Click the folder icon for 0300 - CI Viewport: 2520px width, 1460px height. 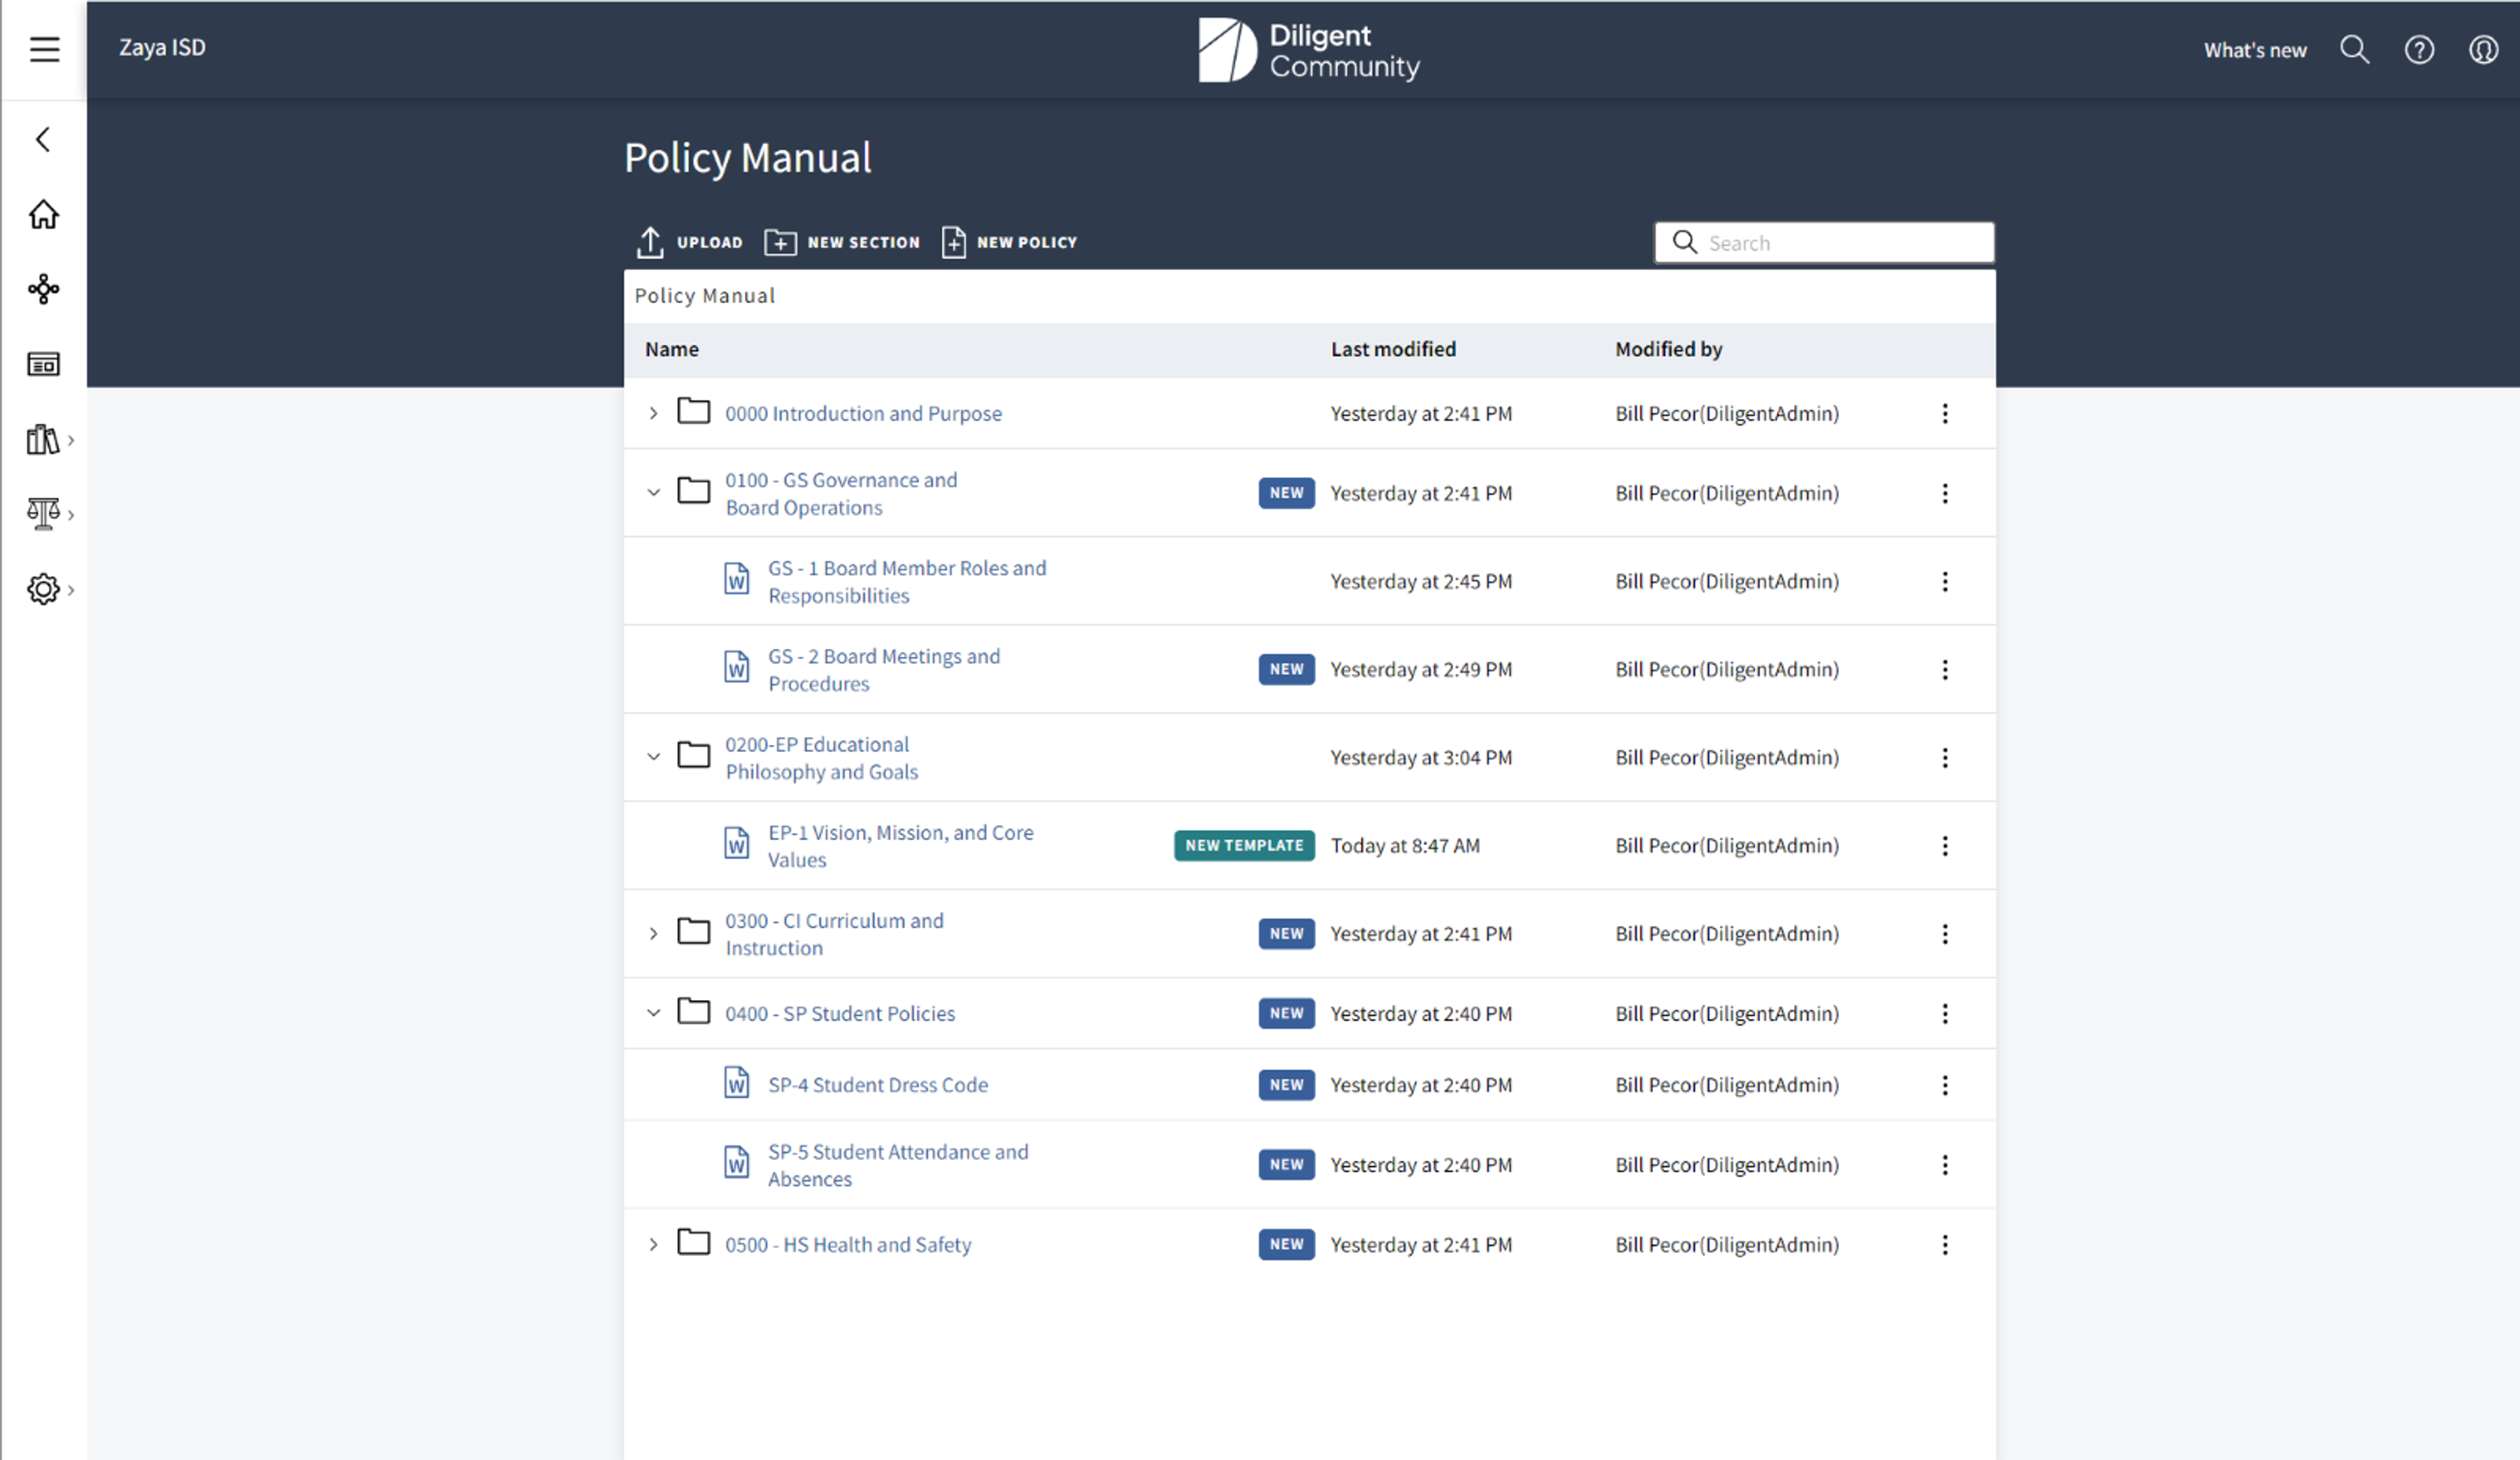(x=693, y=931)
